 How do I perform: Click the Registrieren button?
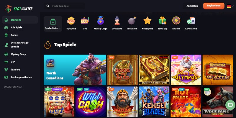click(x=214, y=6)
